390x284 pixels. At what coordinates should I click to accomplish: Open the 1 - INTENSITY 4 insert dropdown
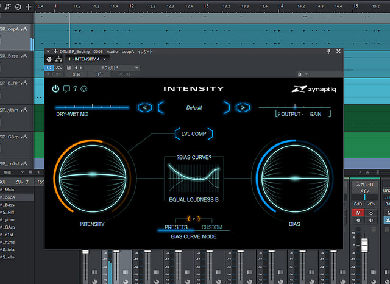[x=87, y=59]
